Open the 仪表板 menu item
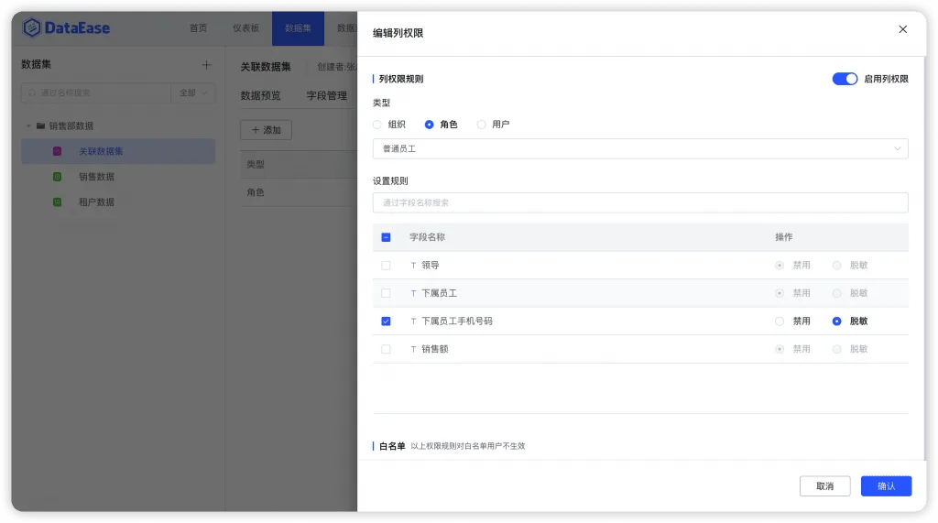The image size is (938, 523). [x=245, y=28]
